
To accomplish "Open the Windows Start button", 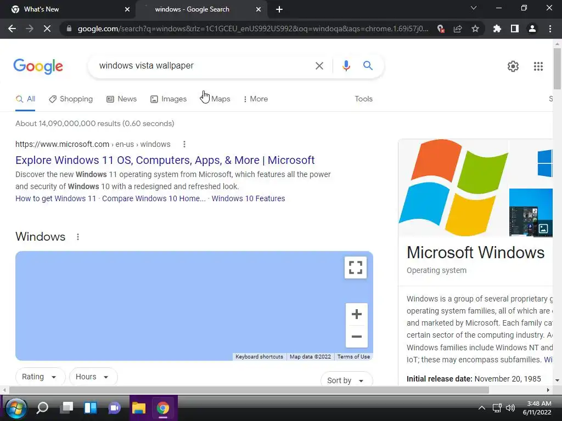I will 16,408.
